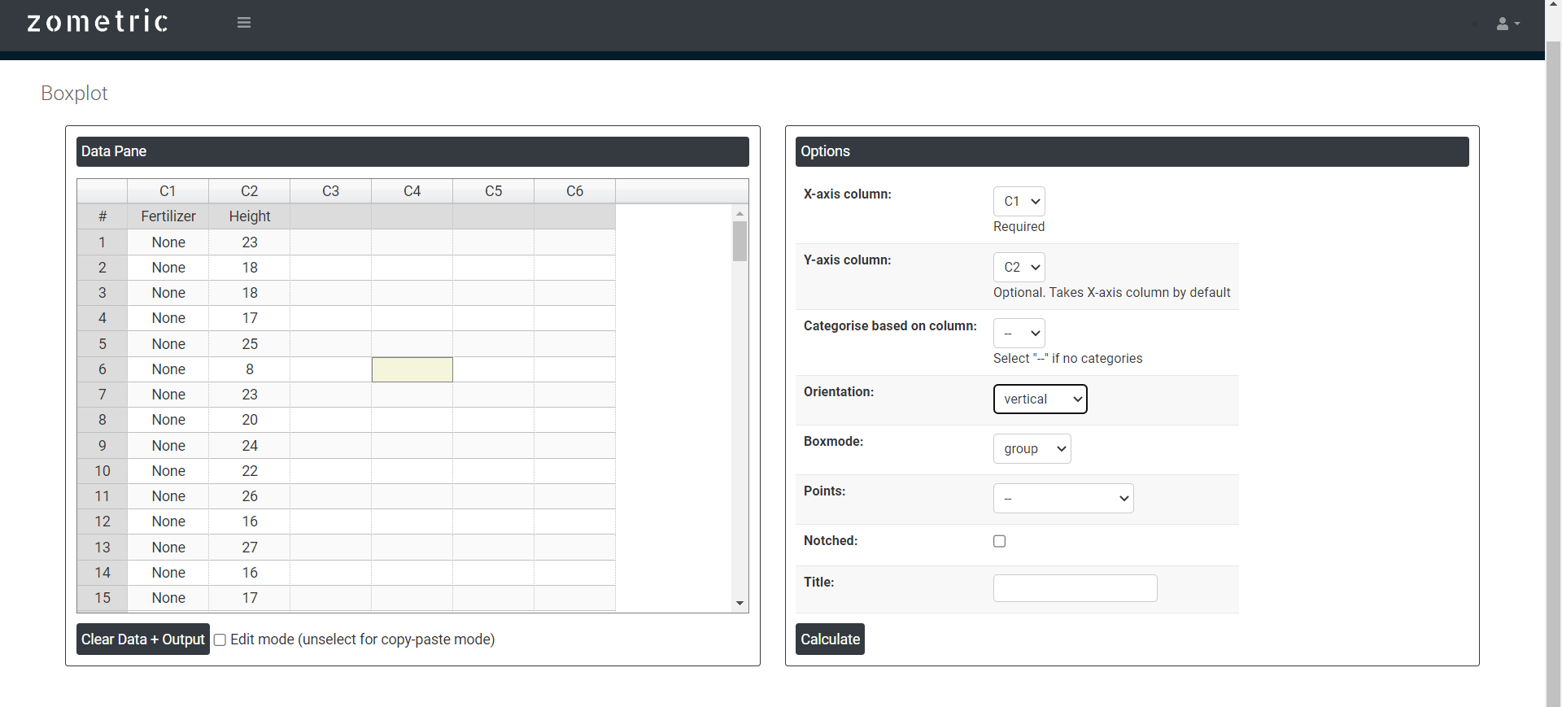
Task: Click the zometric logo
Action: 98,22
